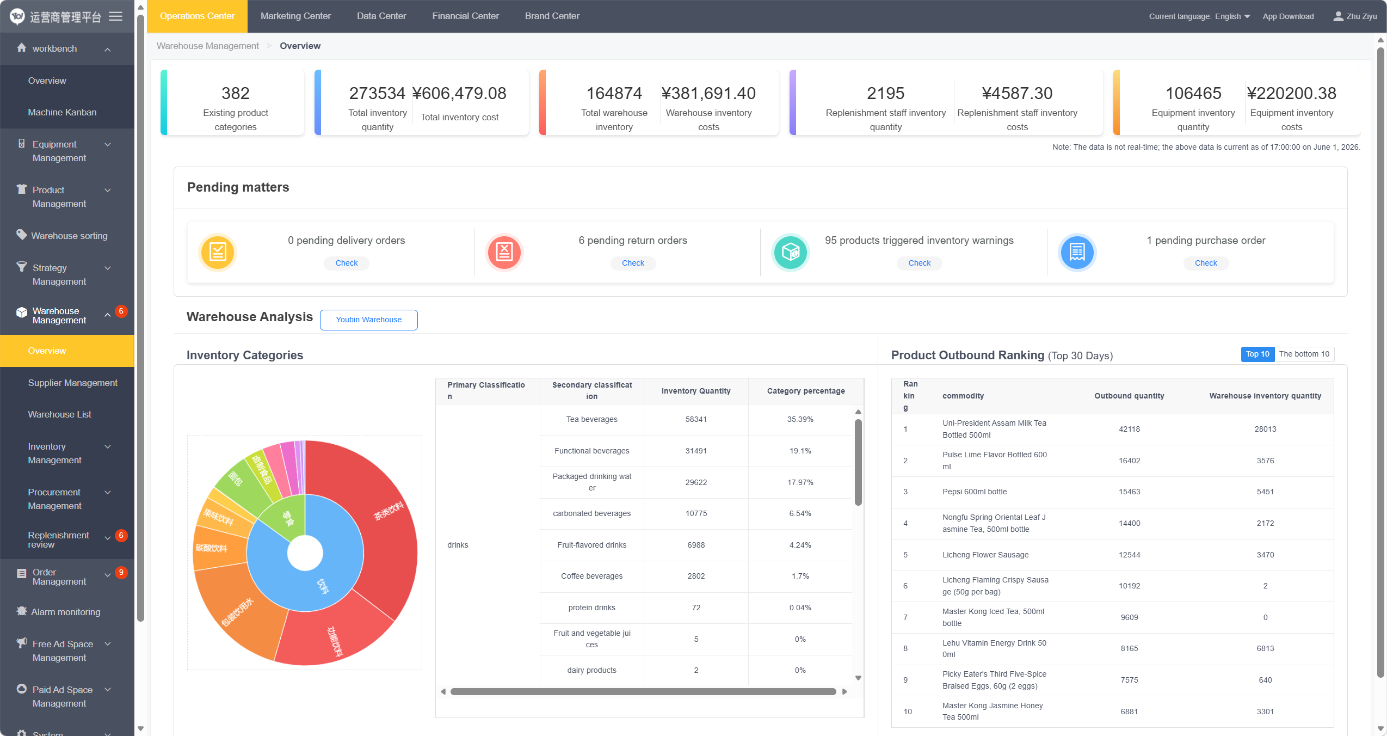The width and height of the screenshot is (1387, 736).
Task: Expand the Inventory Management submenu chevron
Action: click(108, 446)
